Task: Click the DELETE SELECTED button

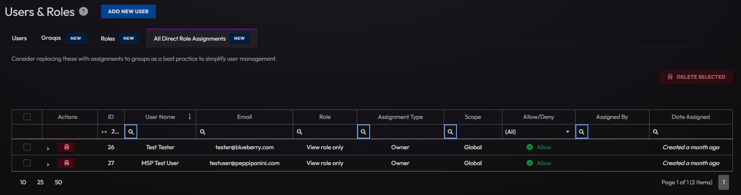Action: (696, 77)
